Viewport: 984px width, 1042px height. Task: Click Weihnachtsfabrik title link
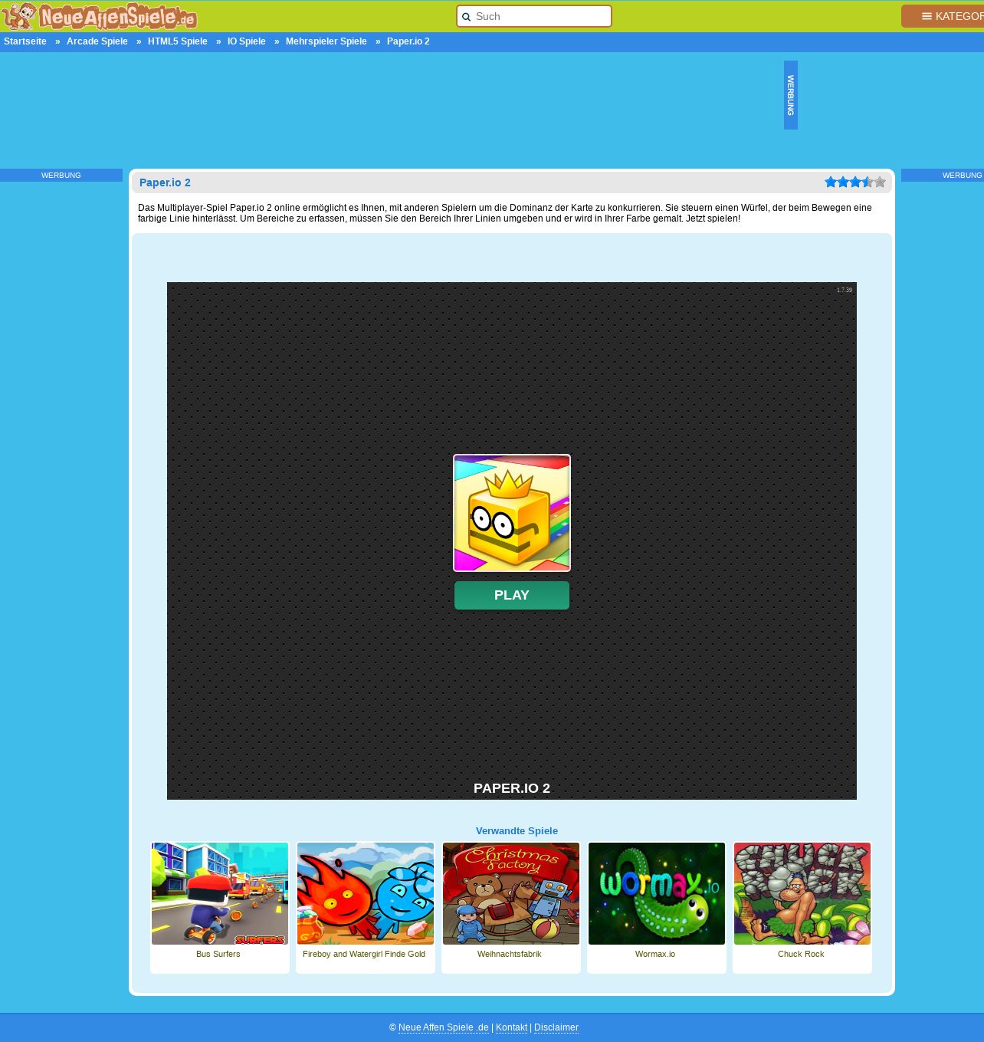510,954
